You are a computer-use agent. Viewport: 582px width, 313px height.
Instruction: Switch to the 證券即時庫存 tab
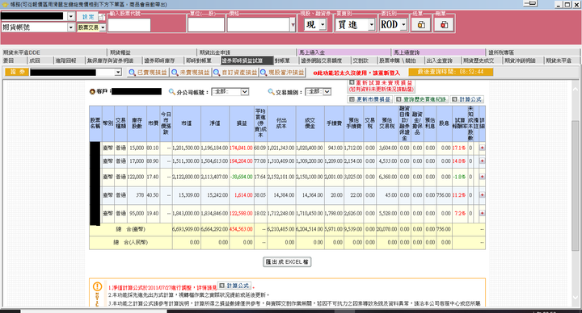coord(163,61)
